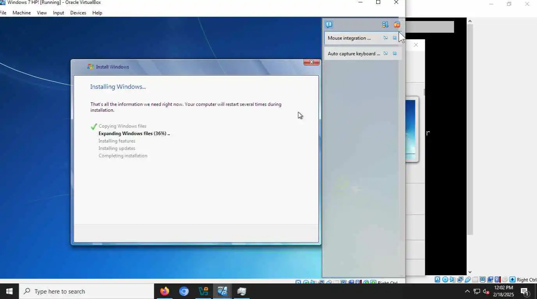Click the Installing updates step
Viewport: 537px width, 299px height.
click(x=117, y=148)
